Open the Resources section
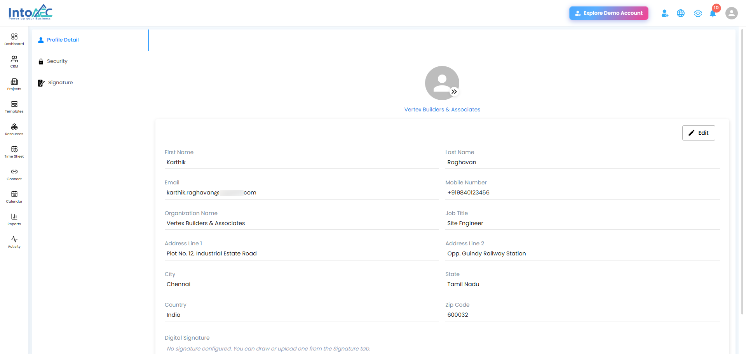Screen dimensions: 746x354 tap(14, 130)
